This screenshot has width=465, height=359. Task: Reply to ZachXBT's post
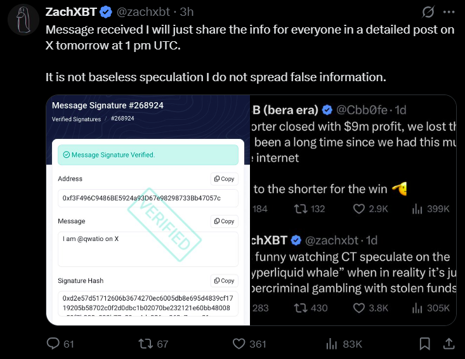tap(53, 344)
